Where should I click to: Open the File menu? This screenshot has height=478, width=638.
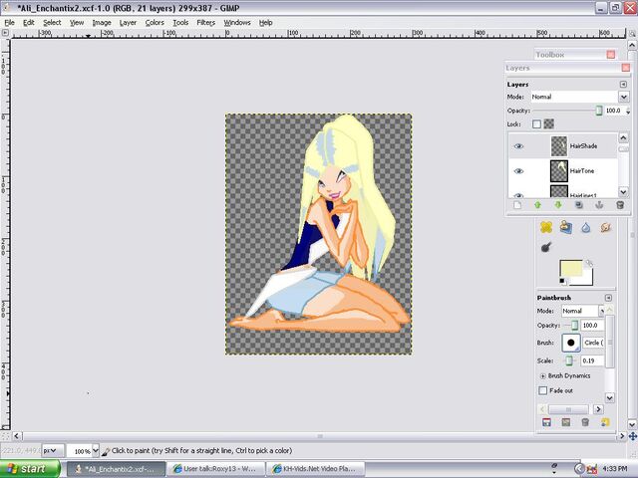click(x=9, y=23)
